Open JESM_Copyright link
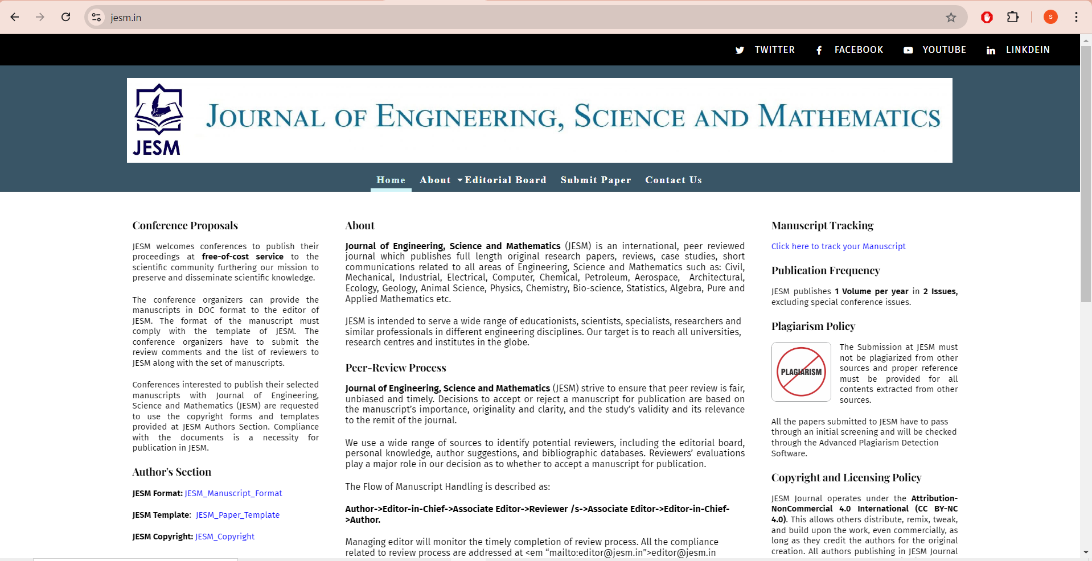 click(225, 537)
